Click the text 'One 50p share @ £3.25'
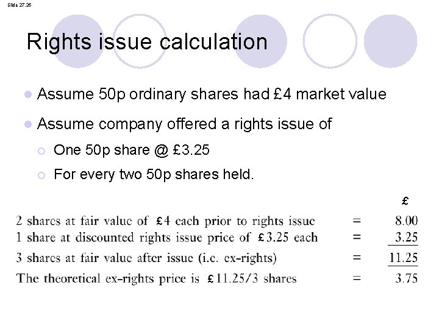439x329 pixels. click(x=132, y=150)
